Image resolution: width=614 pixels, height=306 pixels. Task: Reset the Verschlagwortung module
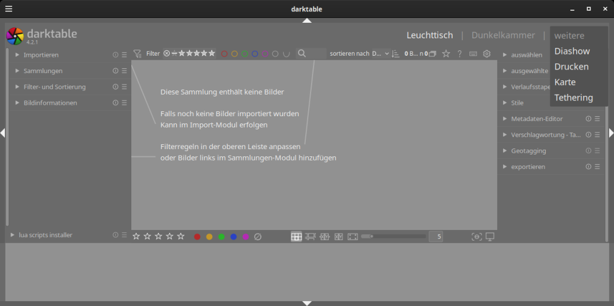589,135
